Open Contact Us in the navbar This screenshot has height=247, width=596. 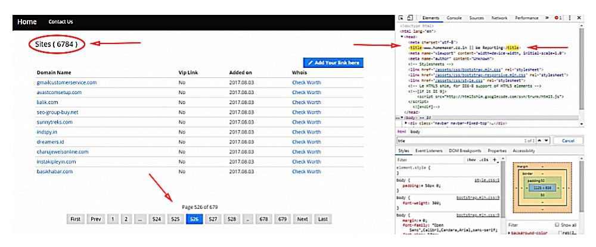(60, 22)
